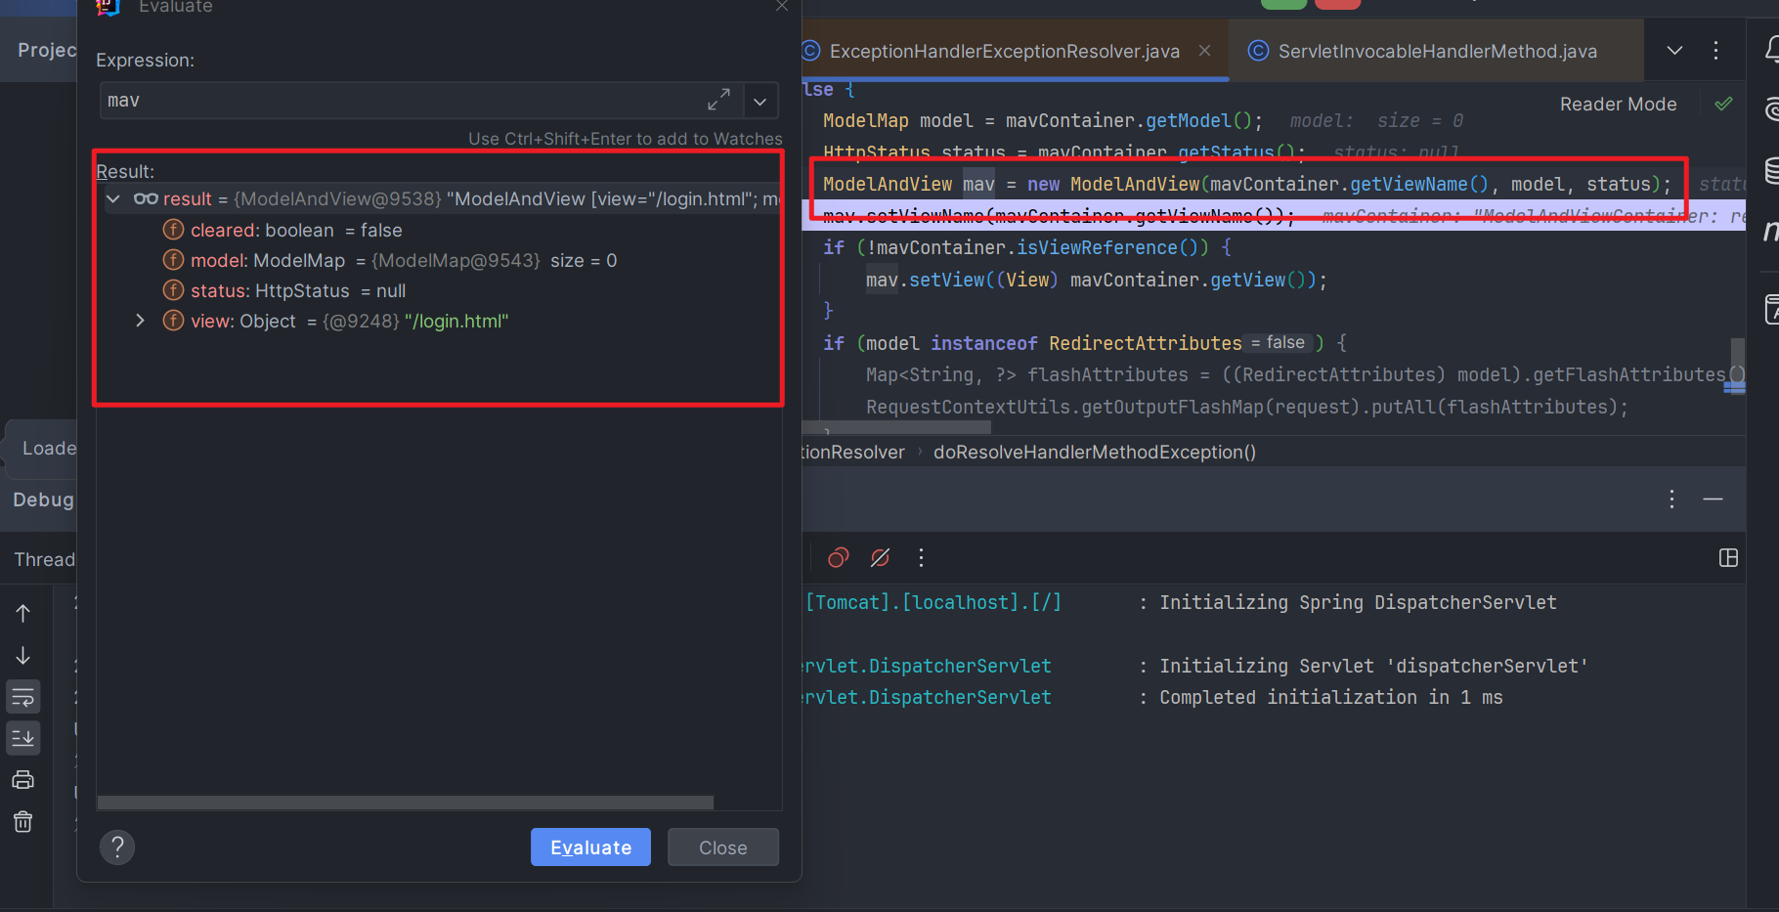This screenshot has height=912, width=1779.
Task: Select the model: ModelMap field row
Action: pos(439,260)
